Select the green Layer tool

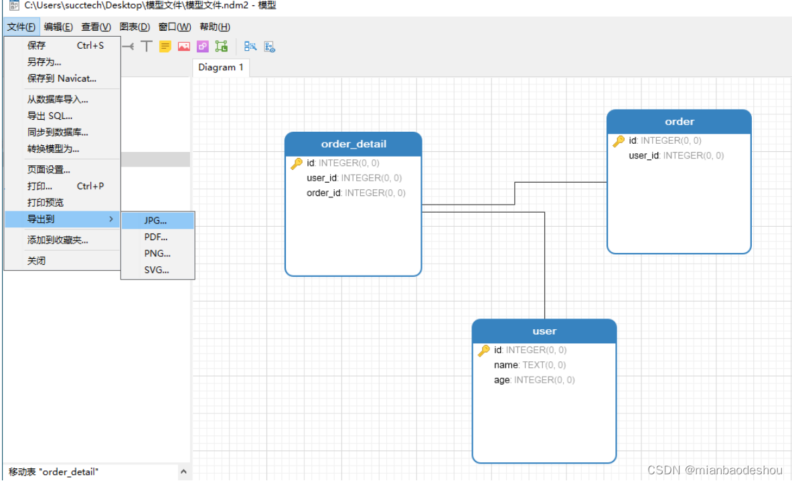point(221,46)
